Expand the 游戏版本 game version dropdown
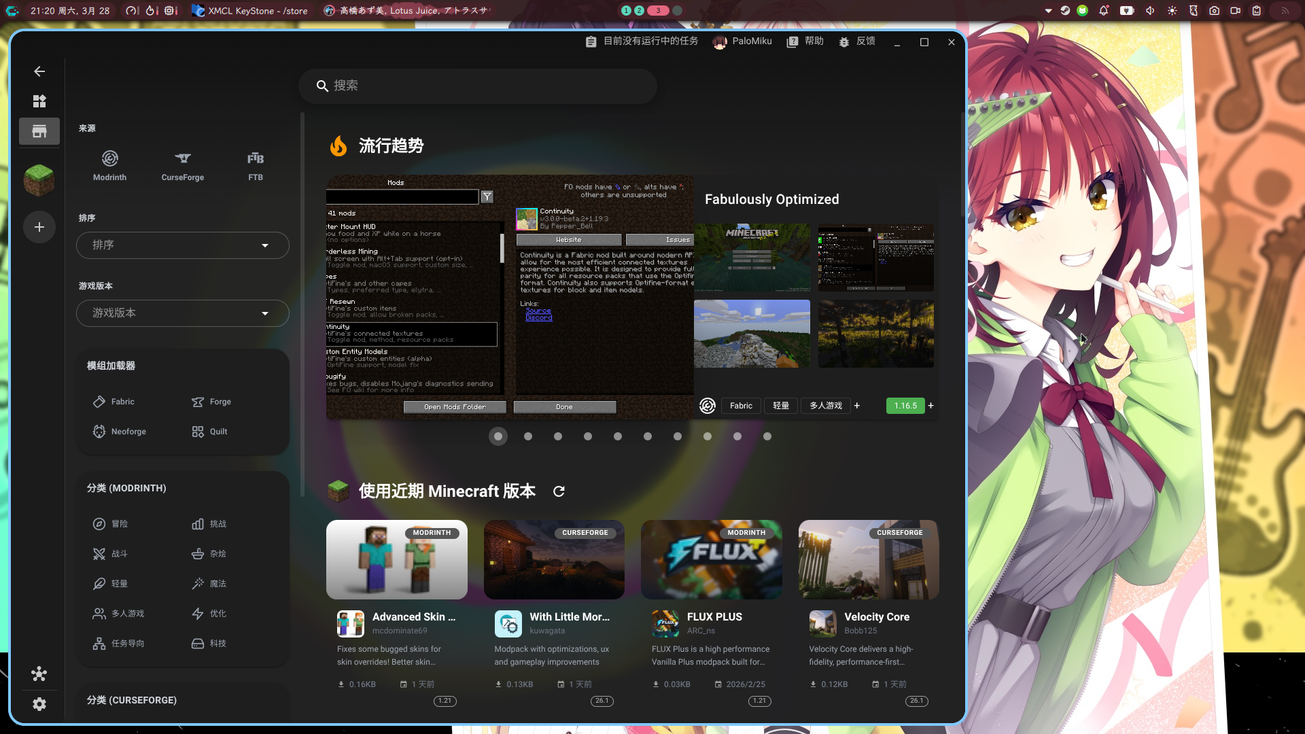 [x=182, y=313]
